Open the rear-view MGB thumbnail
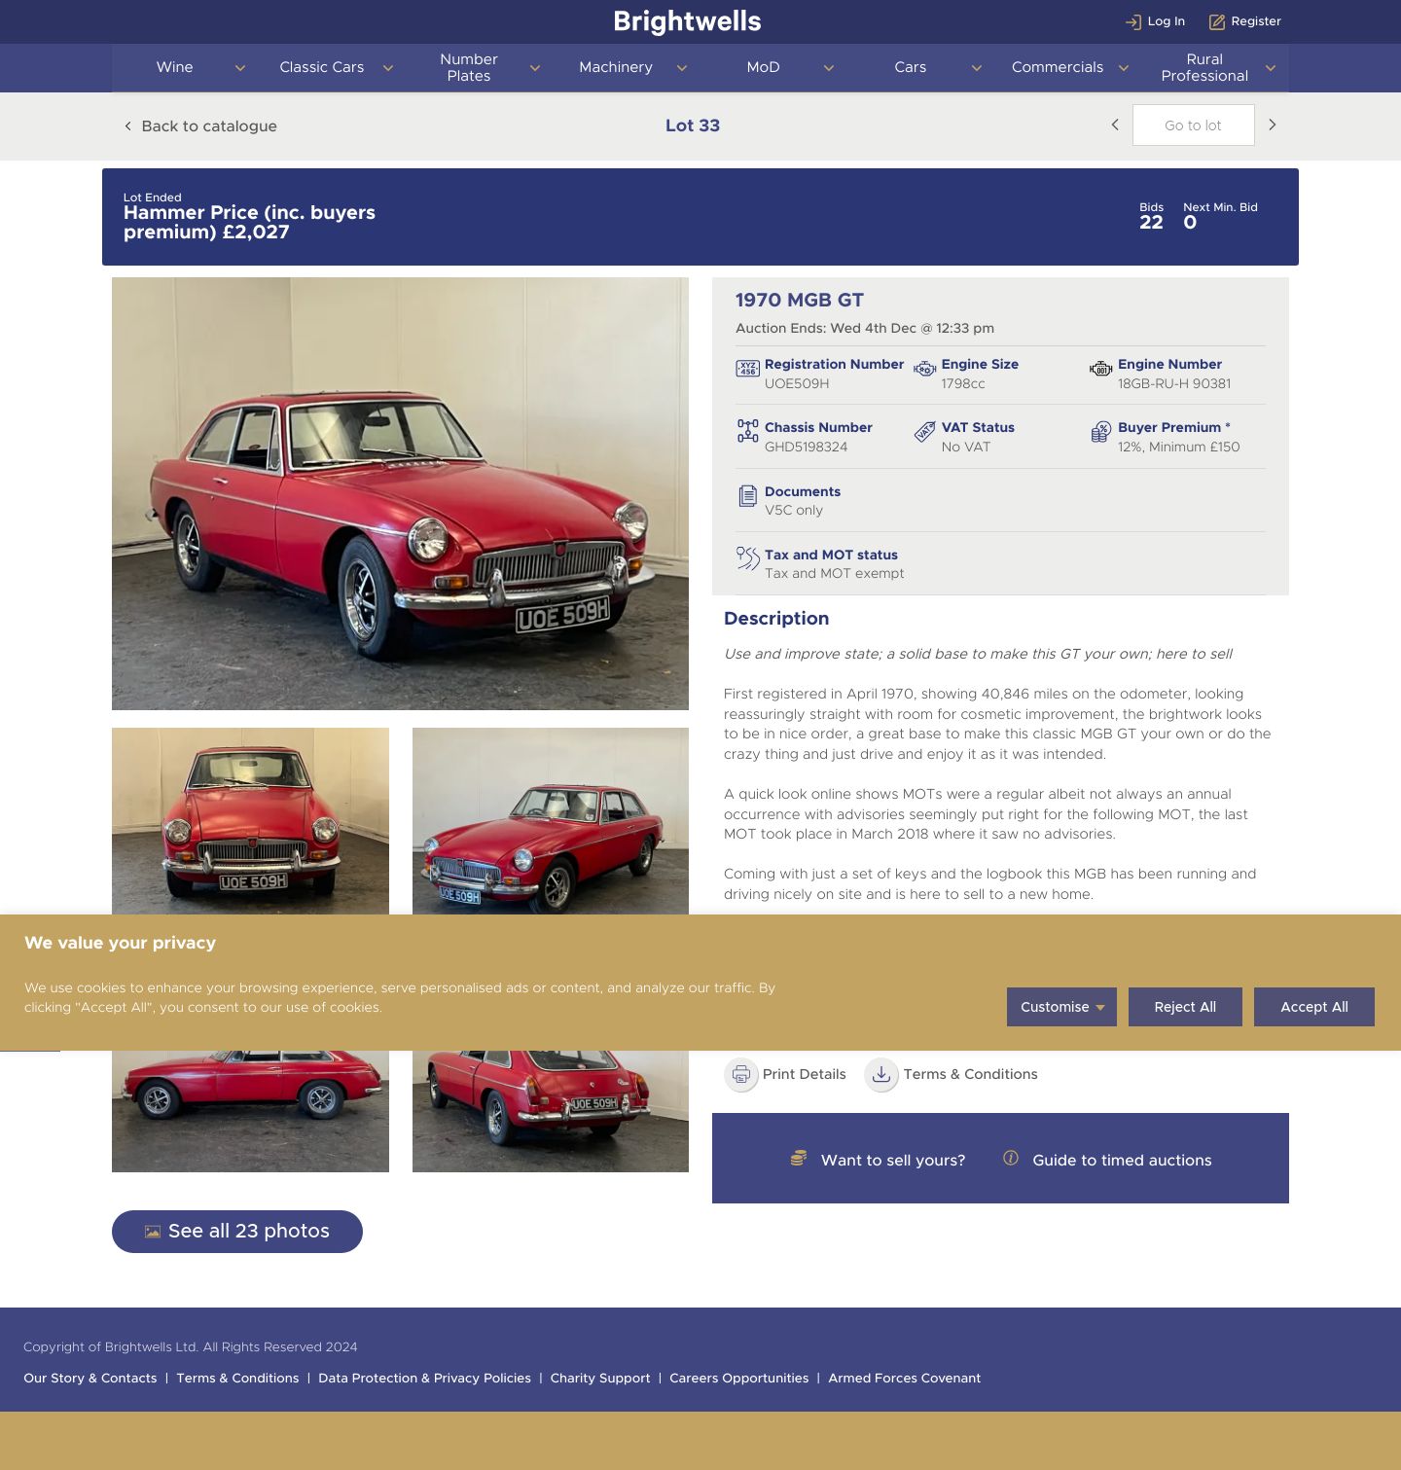Image resolution: width=1401 pixels, height=1470 pixels. pos(551,1111)
